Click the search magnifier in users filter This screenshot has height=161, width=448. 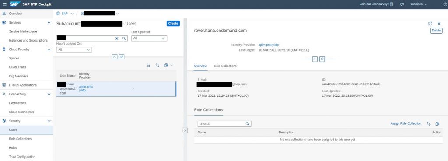[124, 38]
